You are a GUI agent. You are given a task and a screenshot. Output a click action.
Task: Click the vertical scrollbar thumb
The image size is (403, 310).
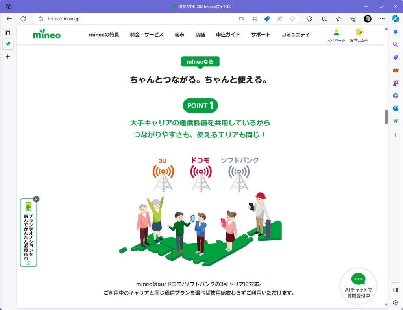tap(386, 117)
